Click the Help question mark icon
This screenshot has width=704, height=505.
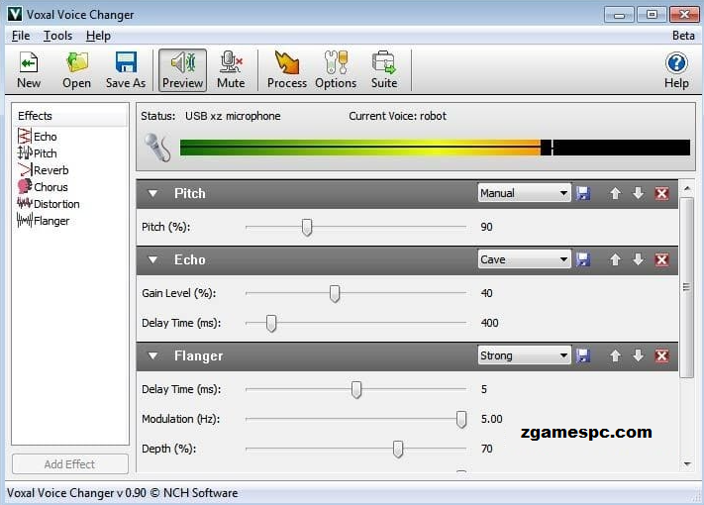[x=676, y=69]
